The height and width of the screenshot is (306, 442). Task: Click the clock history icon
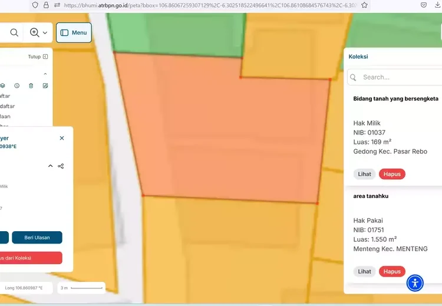click(17, 85)
